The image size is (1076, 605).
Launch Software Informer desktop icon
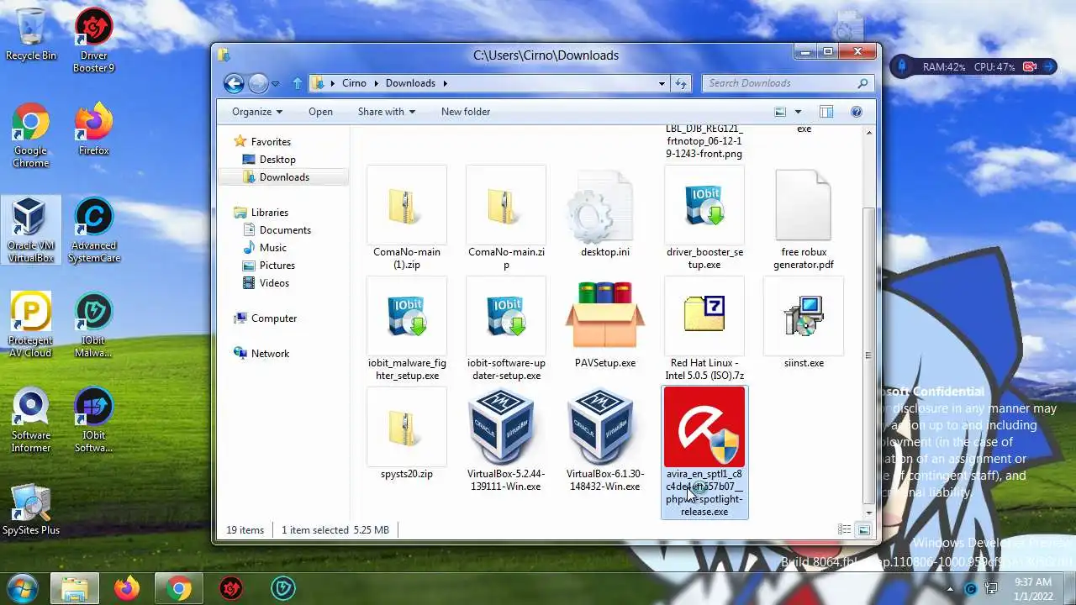(30, 420)
